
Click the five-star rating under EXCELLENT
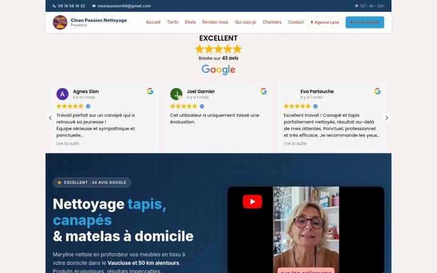pos(218,49)
